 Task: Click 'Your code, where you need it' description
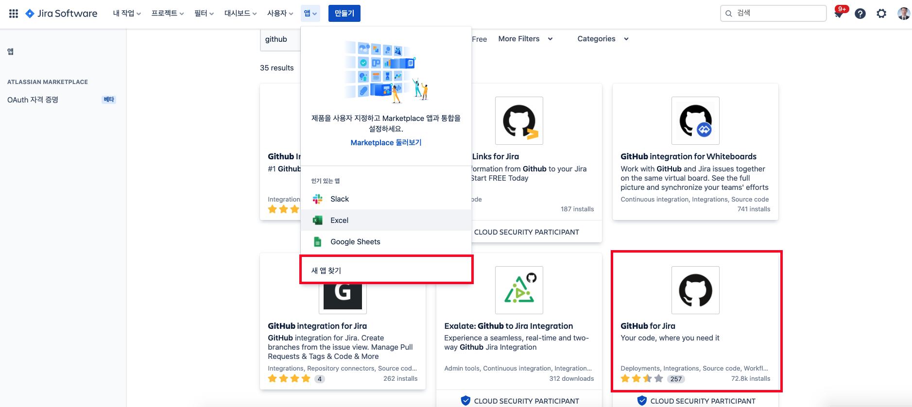click(670, 338)
